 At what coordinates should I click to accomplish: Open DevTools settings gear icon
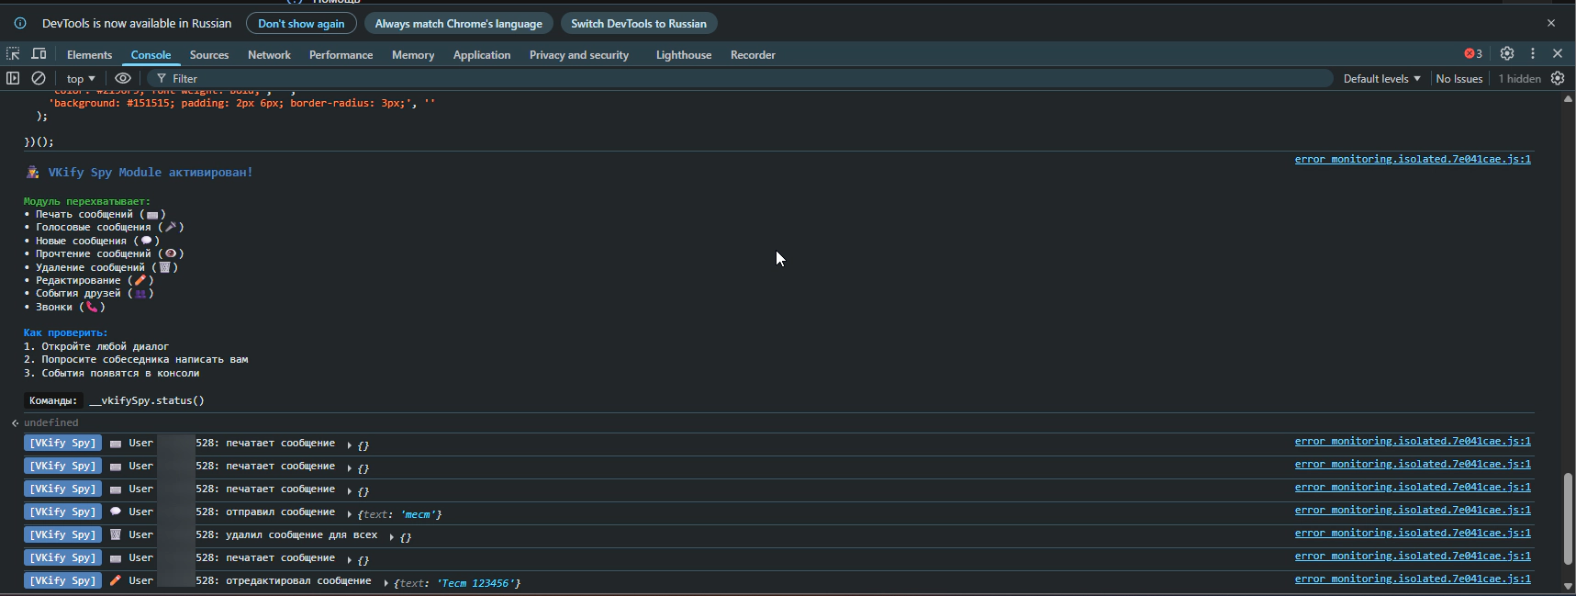(1506, 54)
